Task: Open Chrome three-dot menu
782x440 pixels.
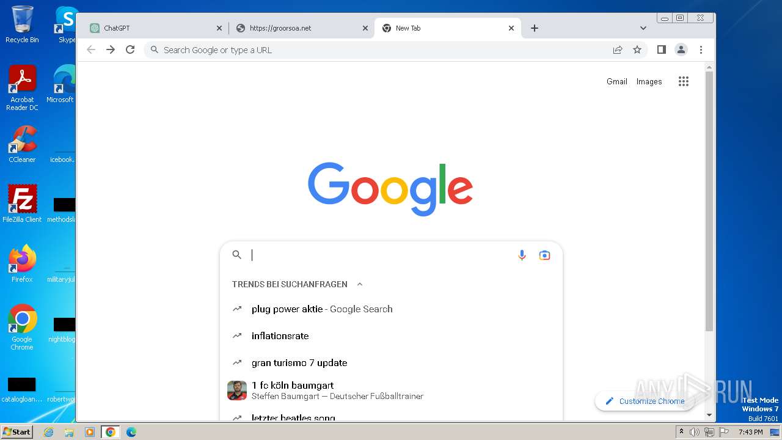Action: point(701,50)
